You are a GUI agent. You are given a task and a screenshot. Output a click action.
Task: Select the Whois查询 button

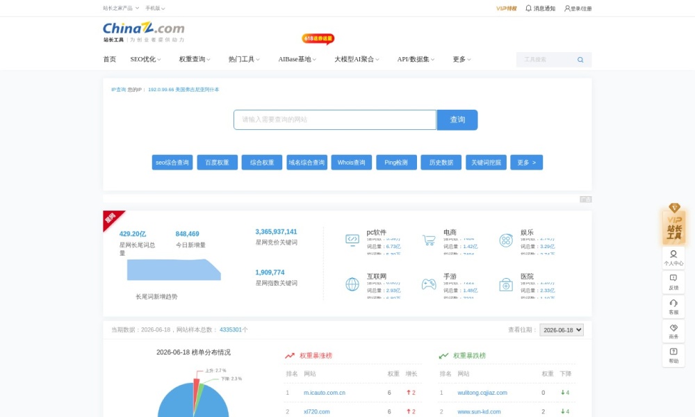click(352, 162)
